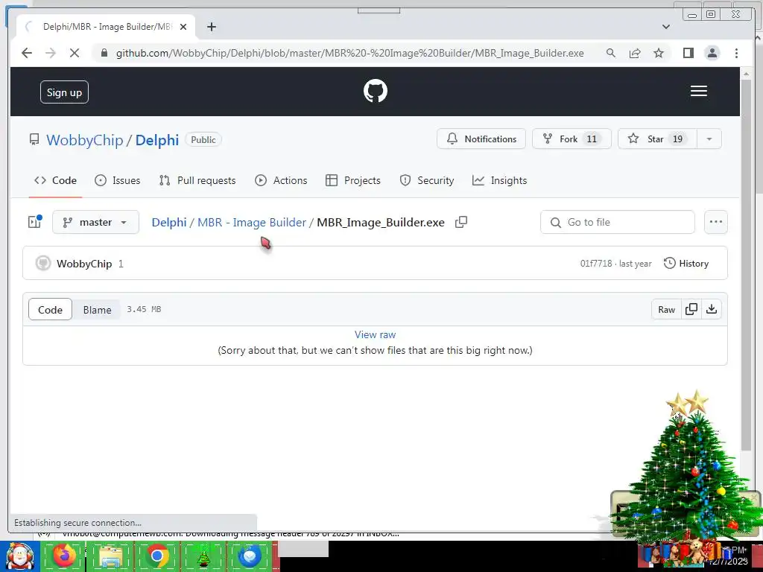Open File Explorer from taskbar
Viewport: 763px width, 572px height.
pyautogui.click(x=110, y=556)
